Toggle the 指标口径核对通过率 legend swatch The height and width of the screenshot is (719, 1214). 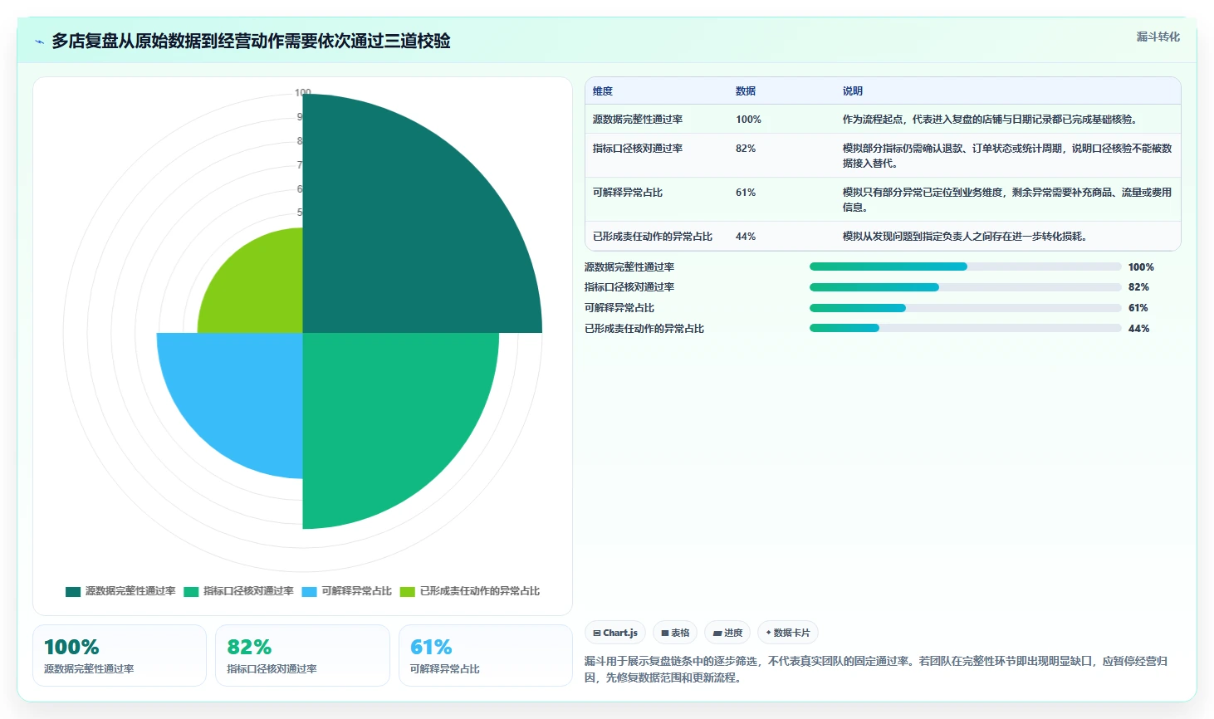[191, 591]
